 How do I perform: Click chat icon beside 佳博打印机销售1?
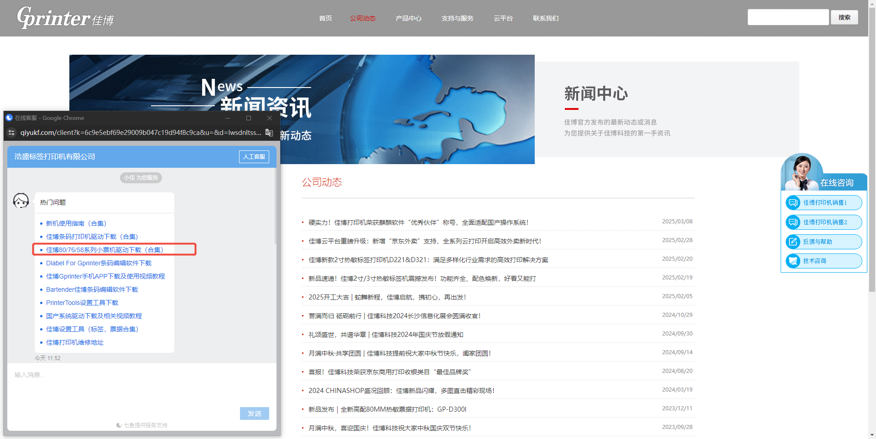click(x=793, y=202)
